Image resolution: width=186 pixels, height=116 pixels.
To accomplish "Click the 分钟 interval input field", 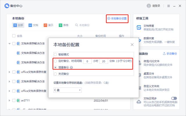I will pos(104,61).
